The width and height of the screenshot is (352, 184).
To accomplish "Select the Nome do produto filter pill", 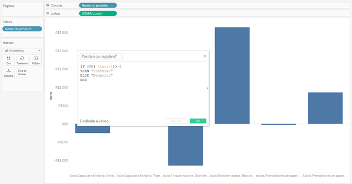I will tap(22, 29).
